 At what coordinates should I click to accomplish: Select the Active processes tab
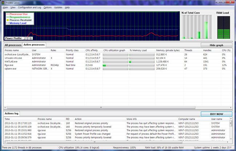pos(34,45)
